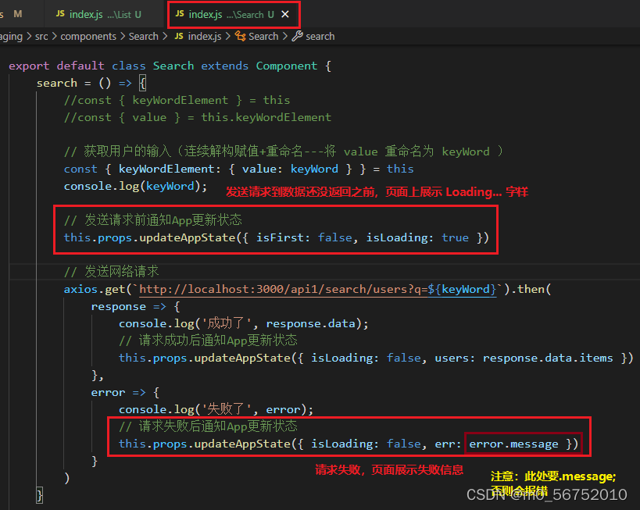Expand the chevron after components breadcrumb
This screenshot has width=640, height=510.
click(x=123, y=36)
